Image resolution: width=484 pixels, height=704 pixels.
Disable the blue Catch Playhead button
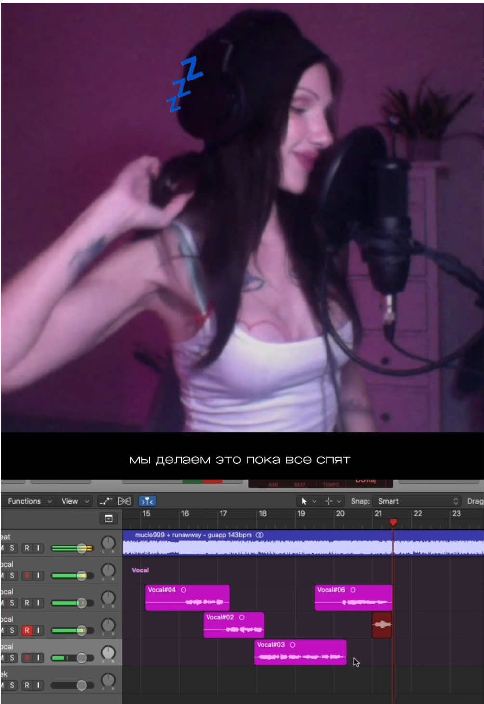(147, 501)
